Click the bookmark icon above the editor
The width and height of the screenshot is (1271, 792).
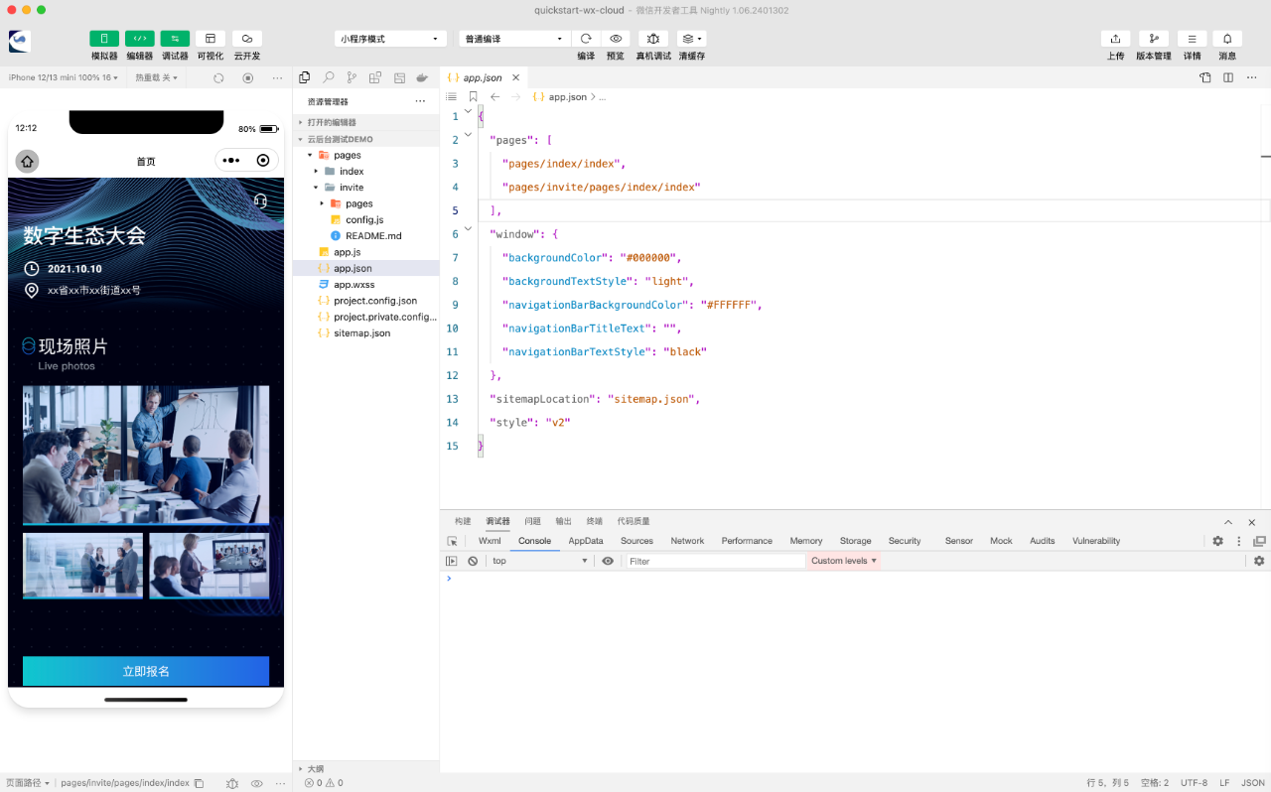click(473, 97)
